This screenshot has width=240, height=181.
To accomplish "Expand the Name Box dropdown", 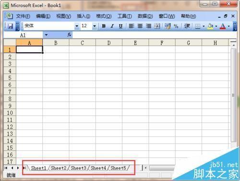I will coord(46,35).
